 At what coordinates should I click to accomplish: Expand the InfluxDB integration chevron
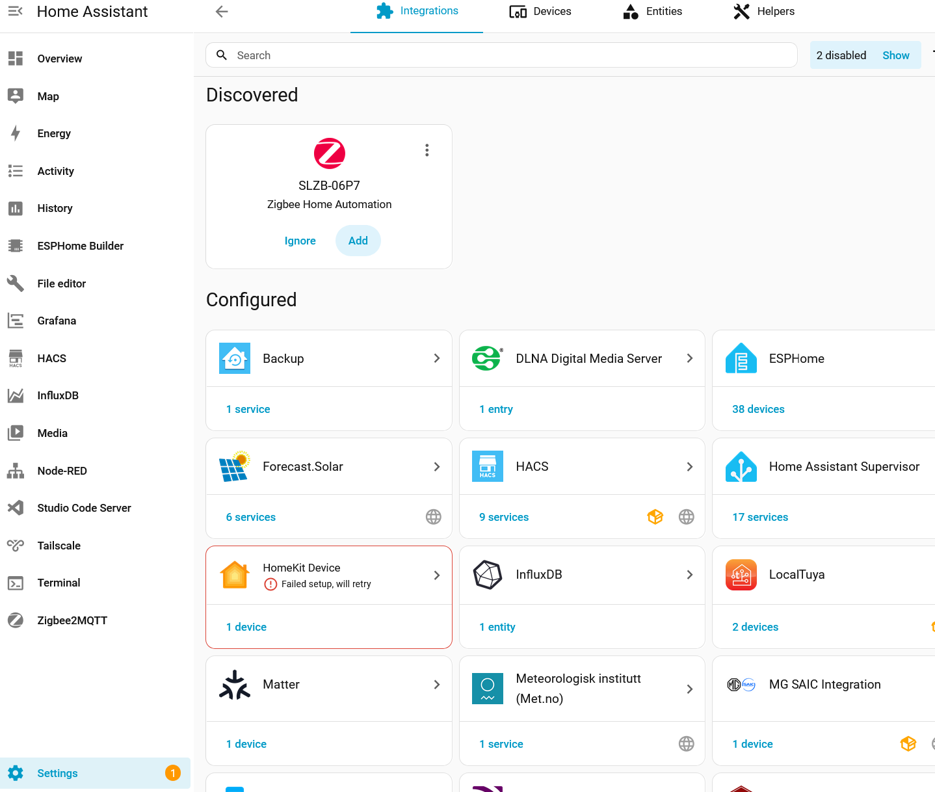click(690, 575)
